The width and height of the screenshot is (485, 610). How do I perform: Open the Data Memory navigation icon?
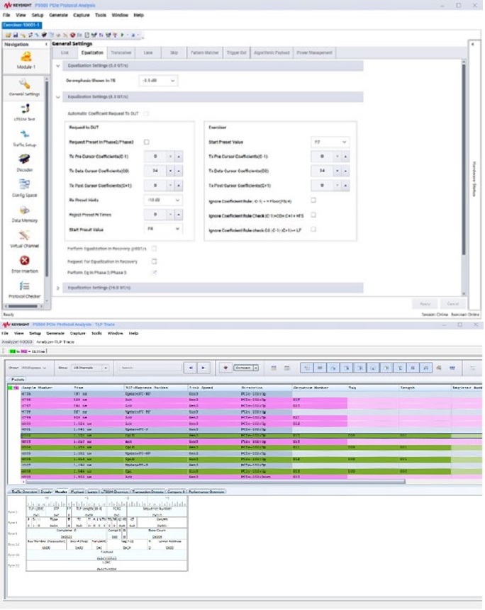click(24, 212)
